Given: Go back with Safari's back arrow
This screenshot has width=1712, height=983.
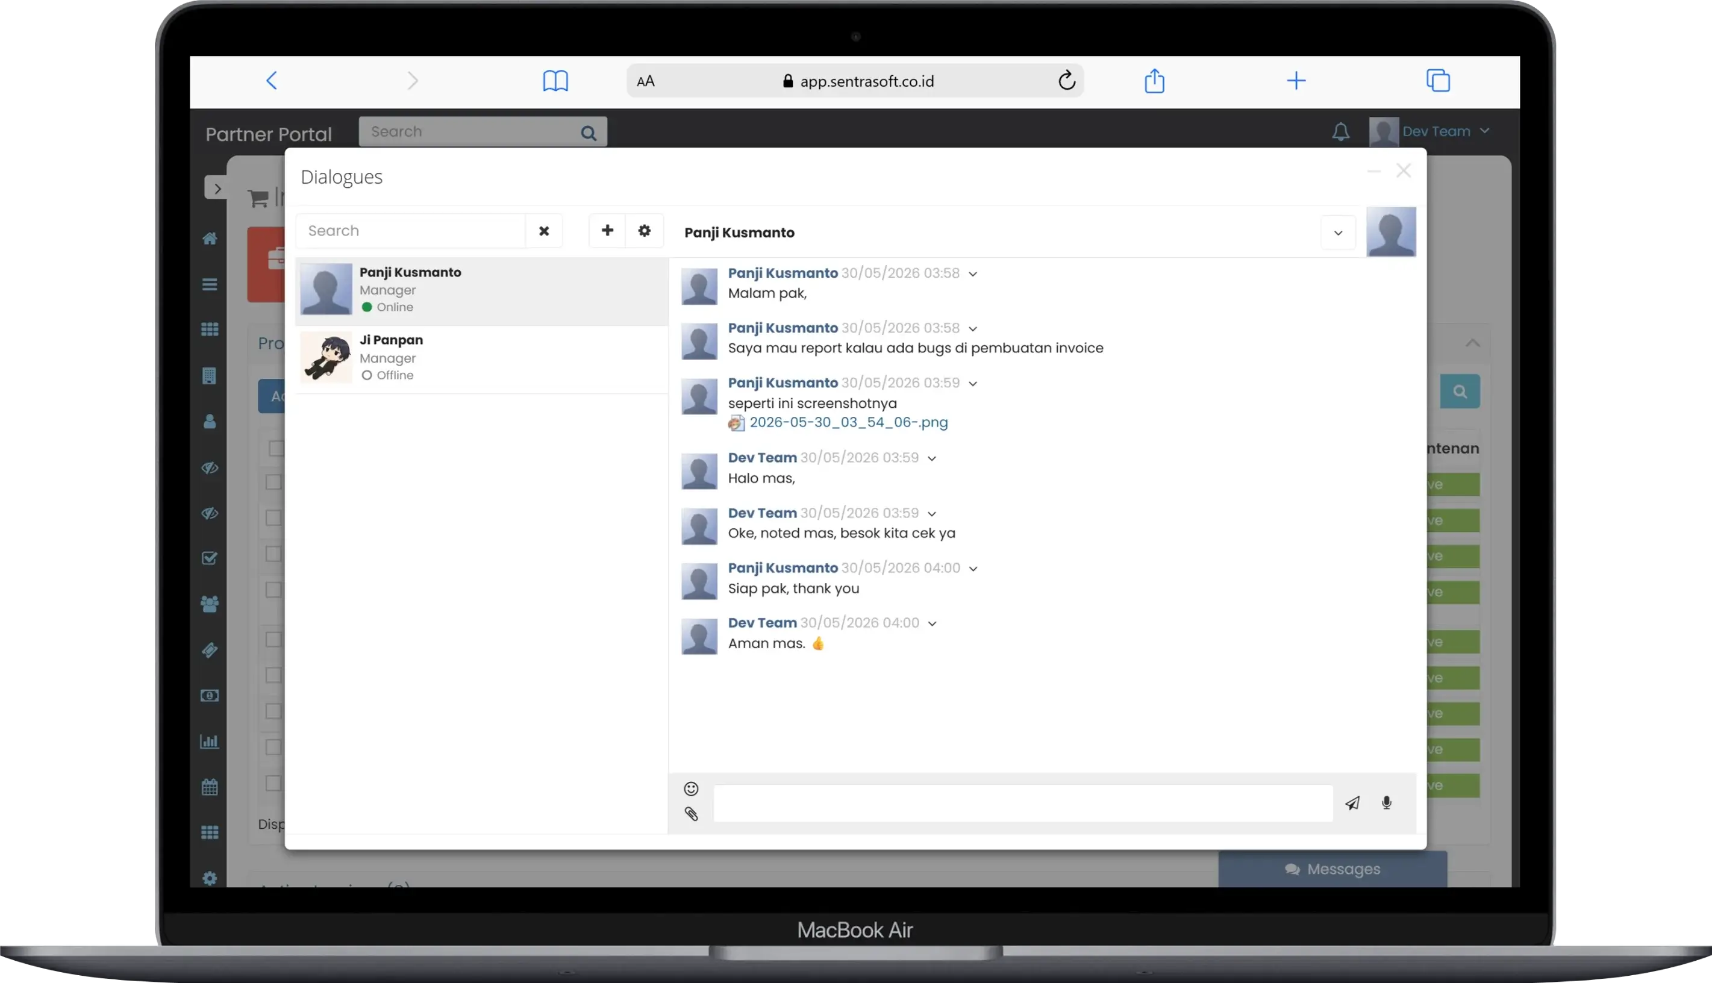Looking at the screenshot, I should click(272, 81).
